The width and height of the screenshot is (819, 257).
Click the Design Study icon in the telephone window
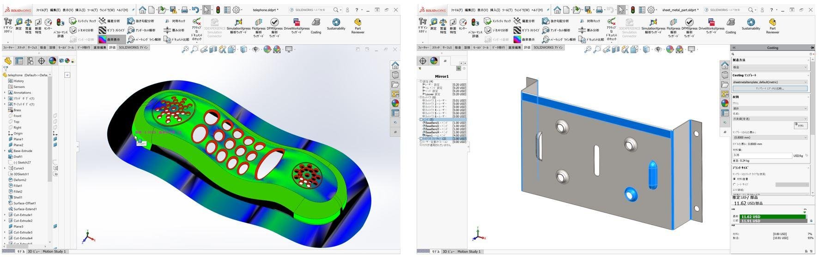8,25
